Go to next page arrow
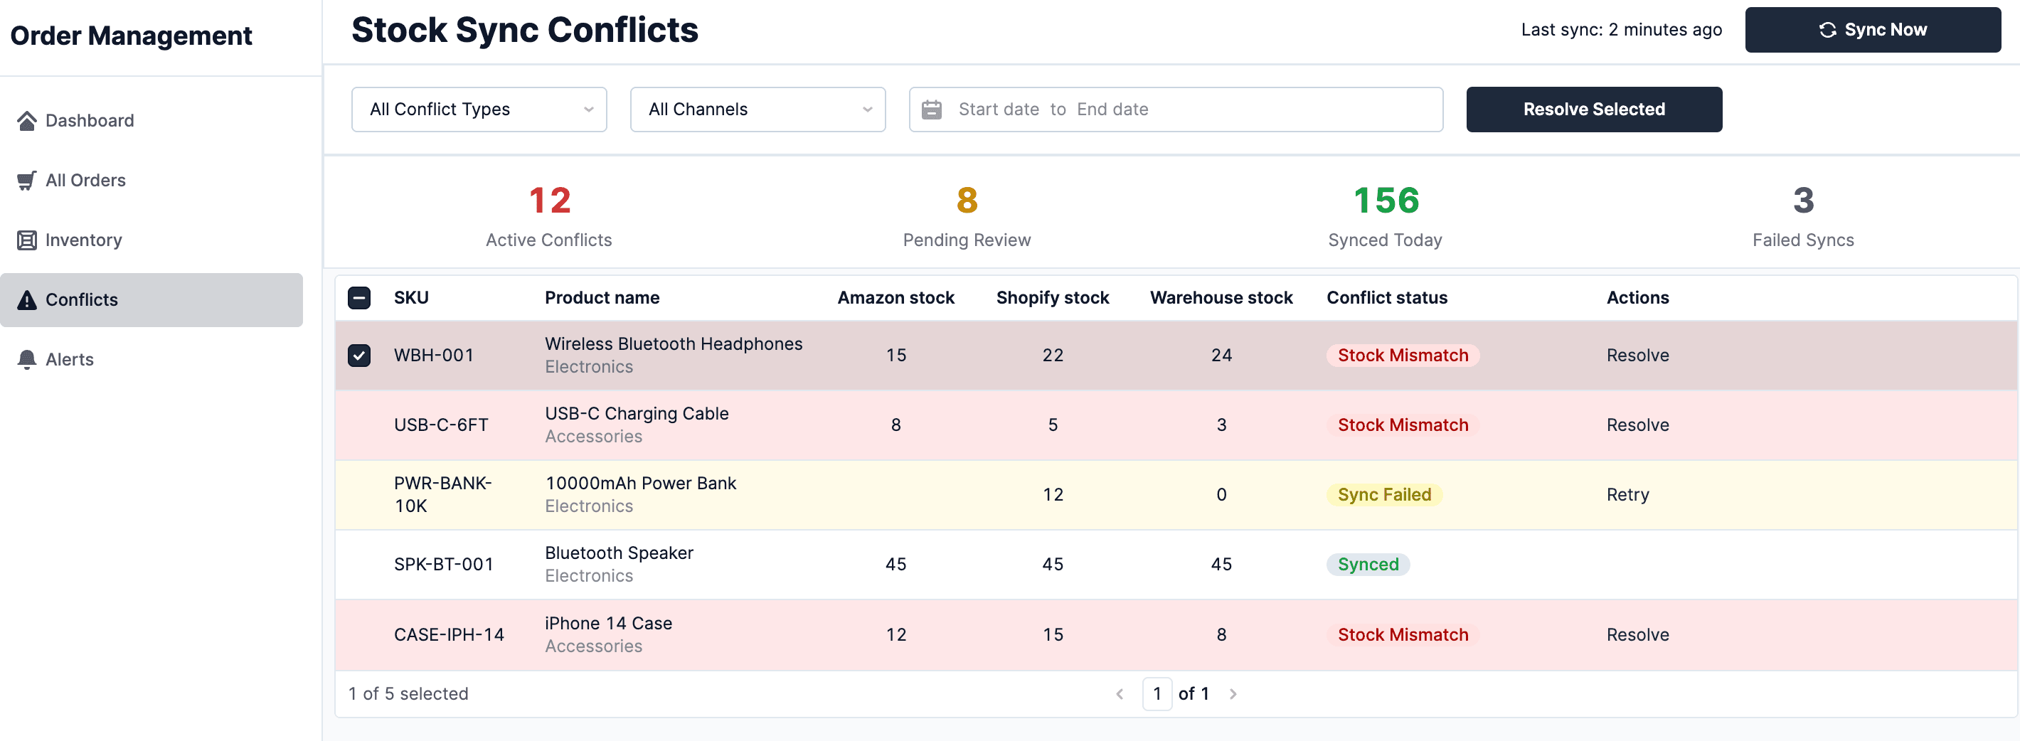The width and height of the screenshot is (2020, 741). point(1233,694)
